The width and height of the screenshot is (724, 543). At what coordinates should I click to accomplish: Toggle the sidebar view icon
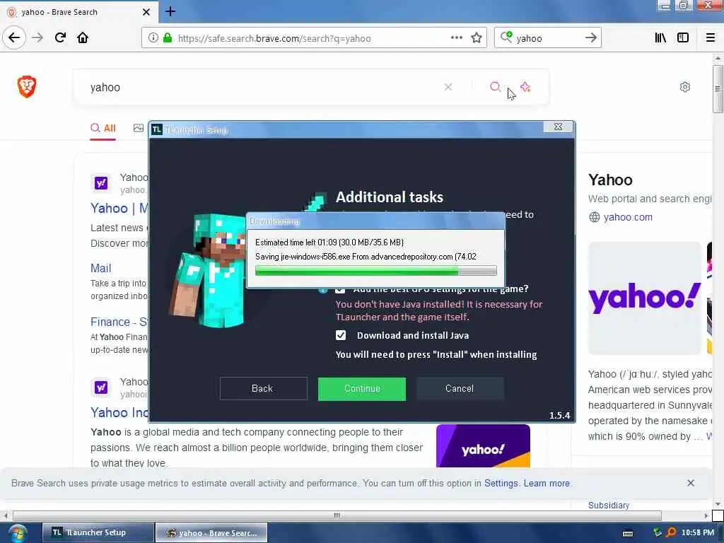683,37
